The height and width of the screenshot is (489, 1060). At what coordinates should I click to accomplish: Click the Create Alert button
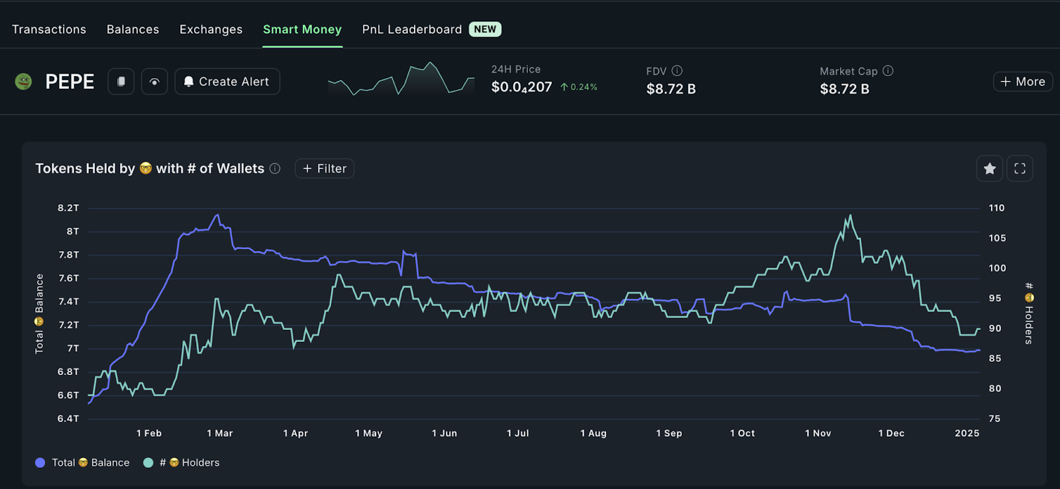pyautogui.click(x=227, y=81)
